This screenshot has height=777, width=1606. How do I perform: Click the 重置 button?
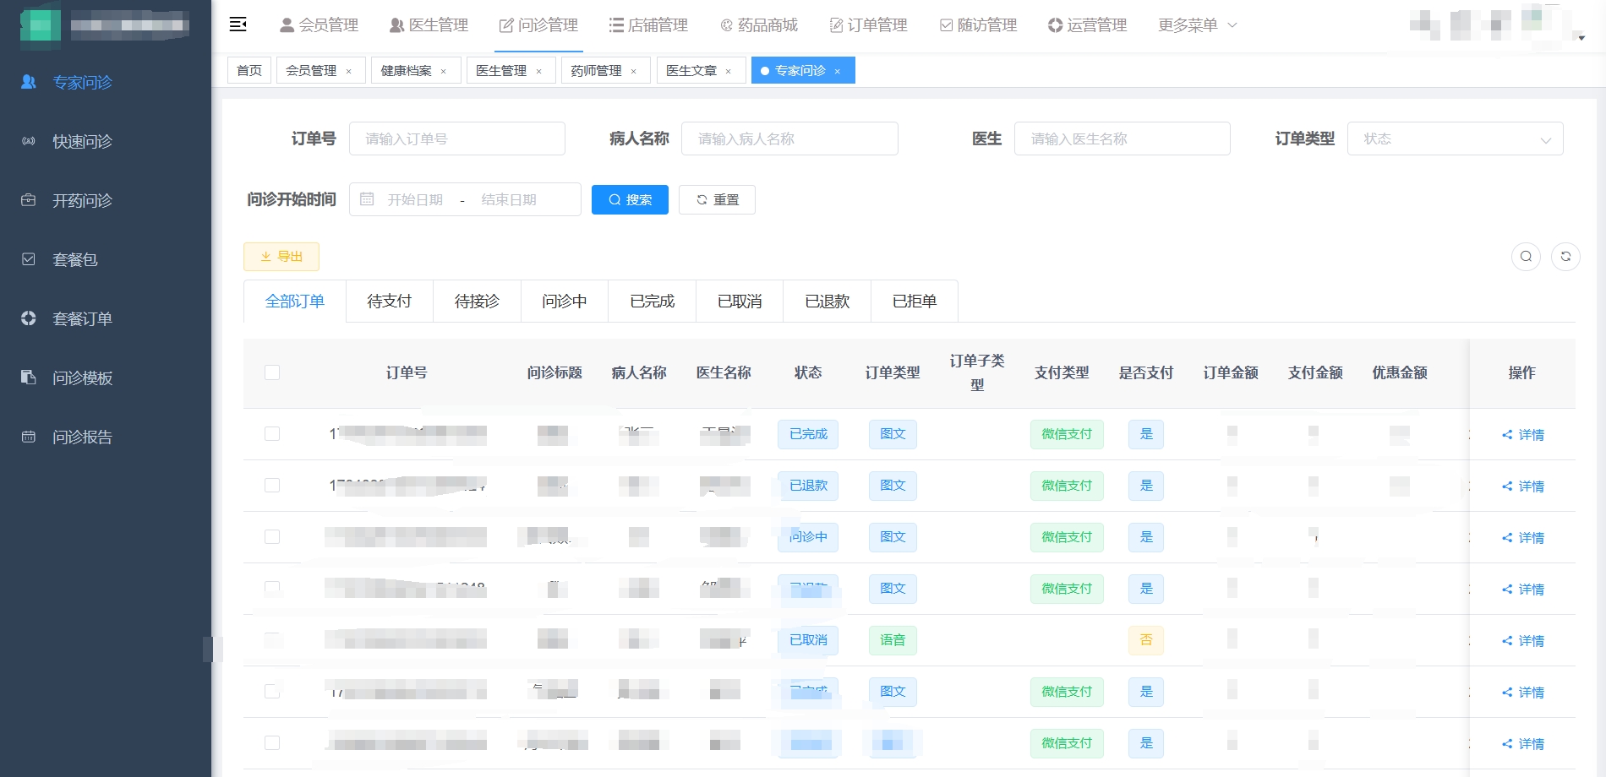click(717, 199)
